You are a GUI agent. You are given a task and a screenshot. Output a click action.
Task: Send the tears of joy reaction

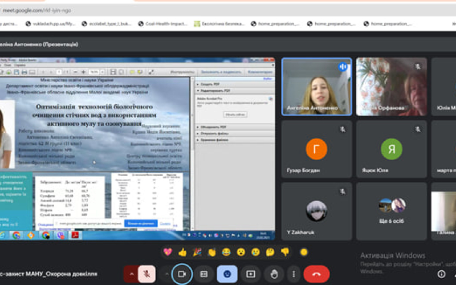[226, 252]
